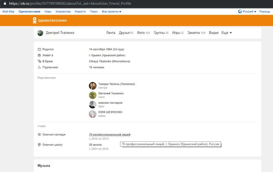
Task: Click the брат relation label
Action: 101,107
